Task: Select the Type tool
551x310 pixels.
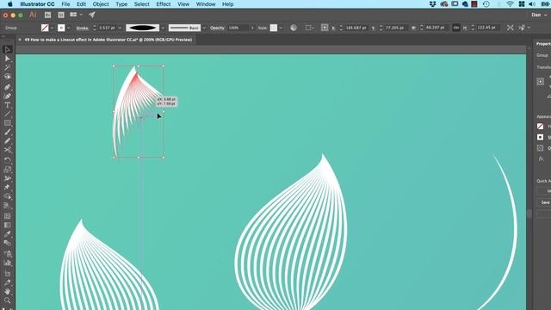Action: click(x=8, y=105)
